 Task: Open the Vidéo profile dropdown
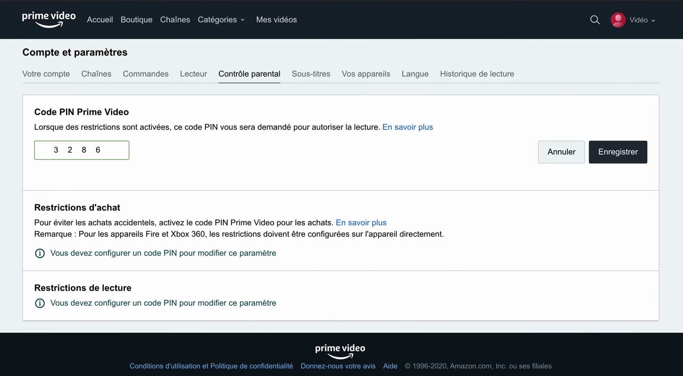click(x=642, y=20)
